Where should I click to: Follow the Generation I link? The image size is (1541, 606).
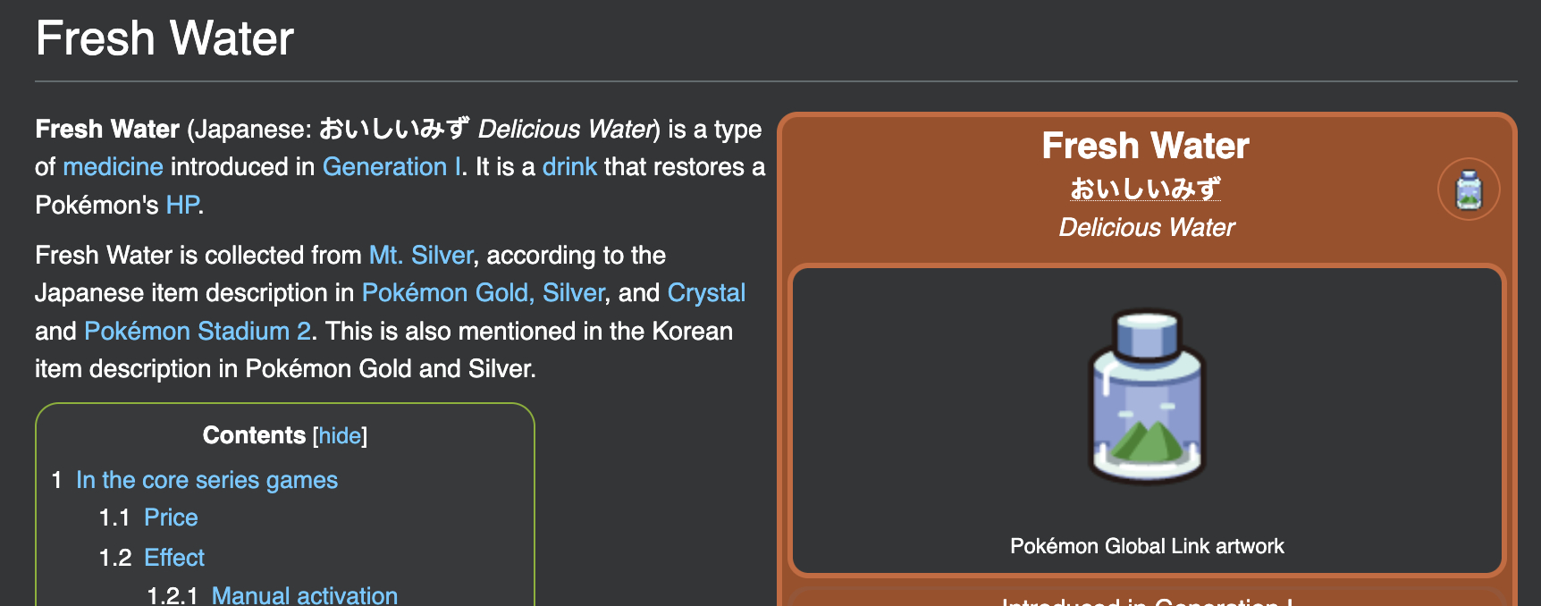(392, 167)
